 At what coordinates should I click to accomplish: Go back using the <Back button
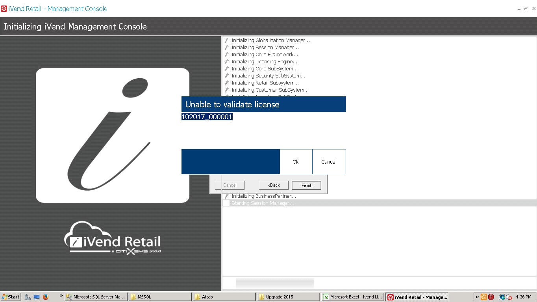tap(274, 185)
